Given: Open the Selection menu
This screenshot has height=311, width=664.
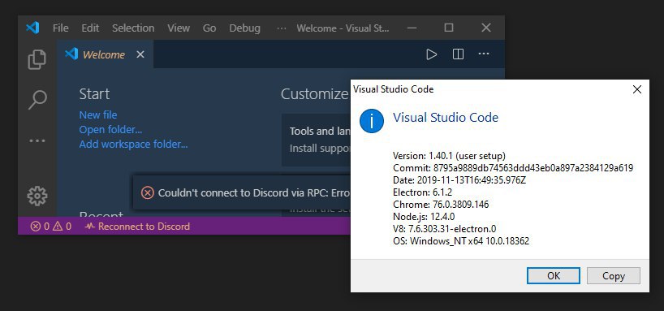Looking at the screenshot, I should (133, 28).
